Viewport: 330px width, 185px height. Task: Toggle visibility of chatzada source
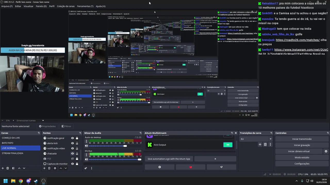pyautogui.click(x=72, y=153)
